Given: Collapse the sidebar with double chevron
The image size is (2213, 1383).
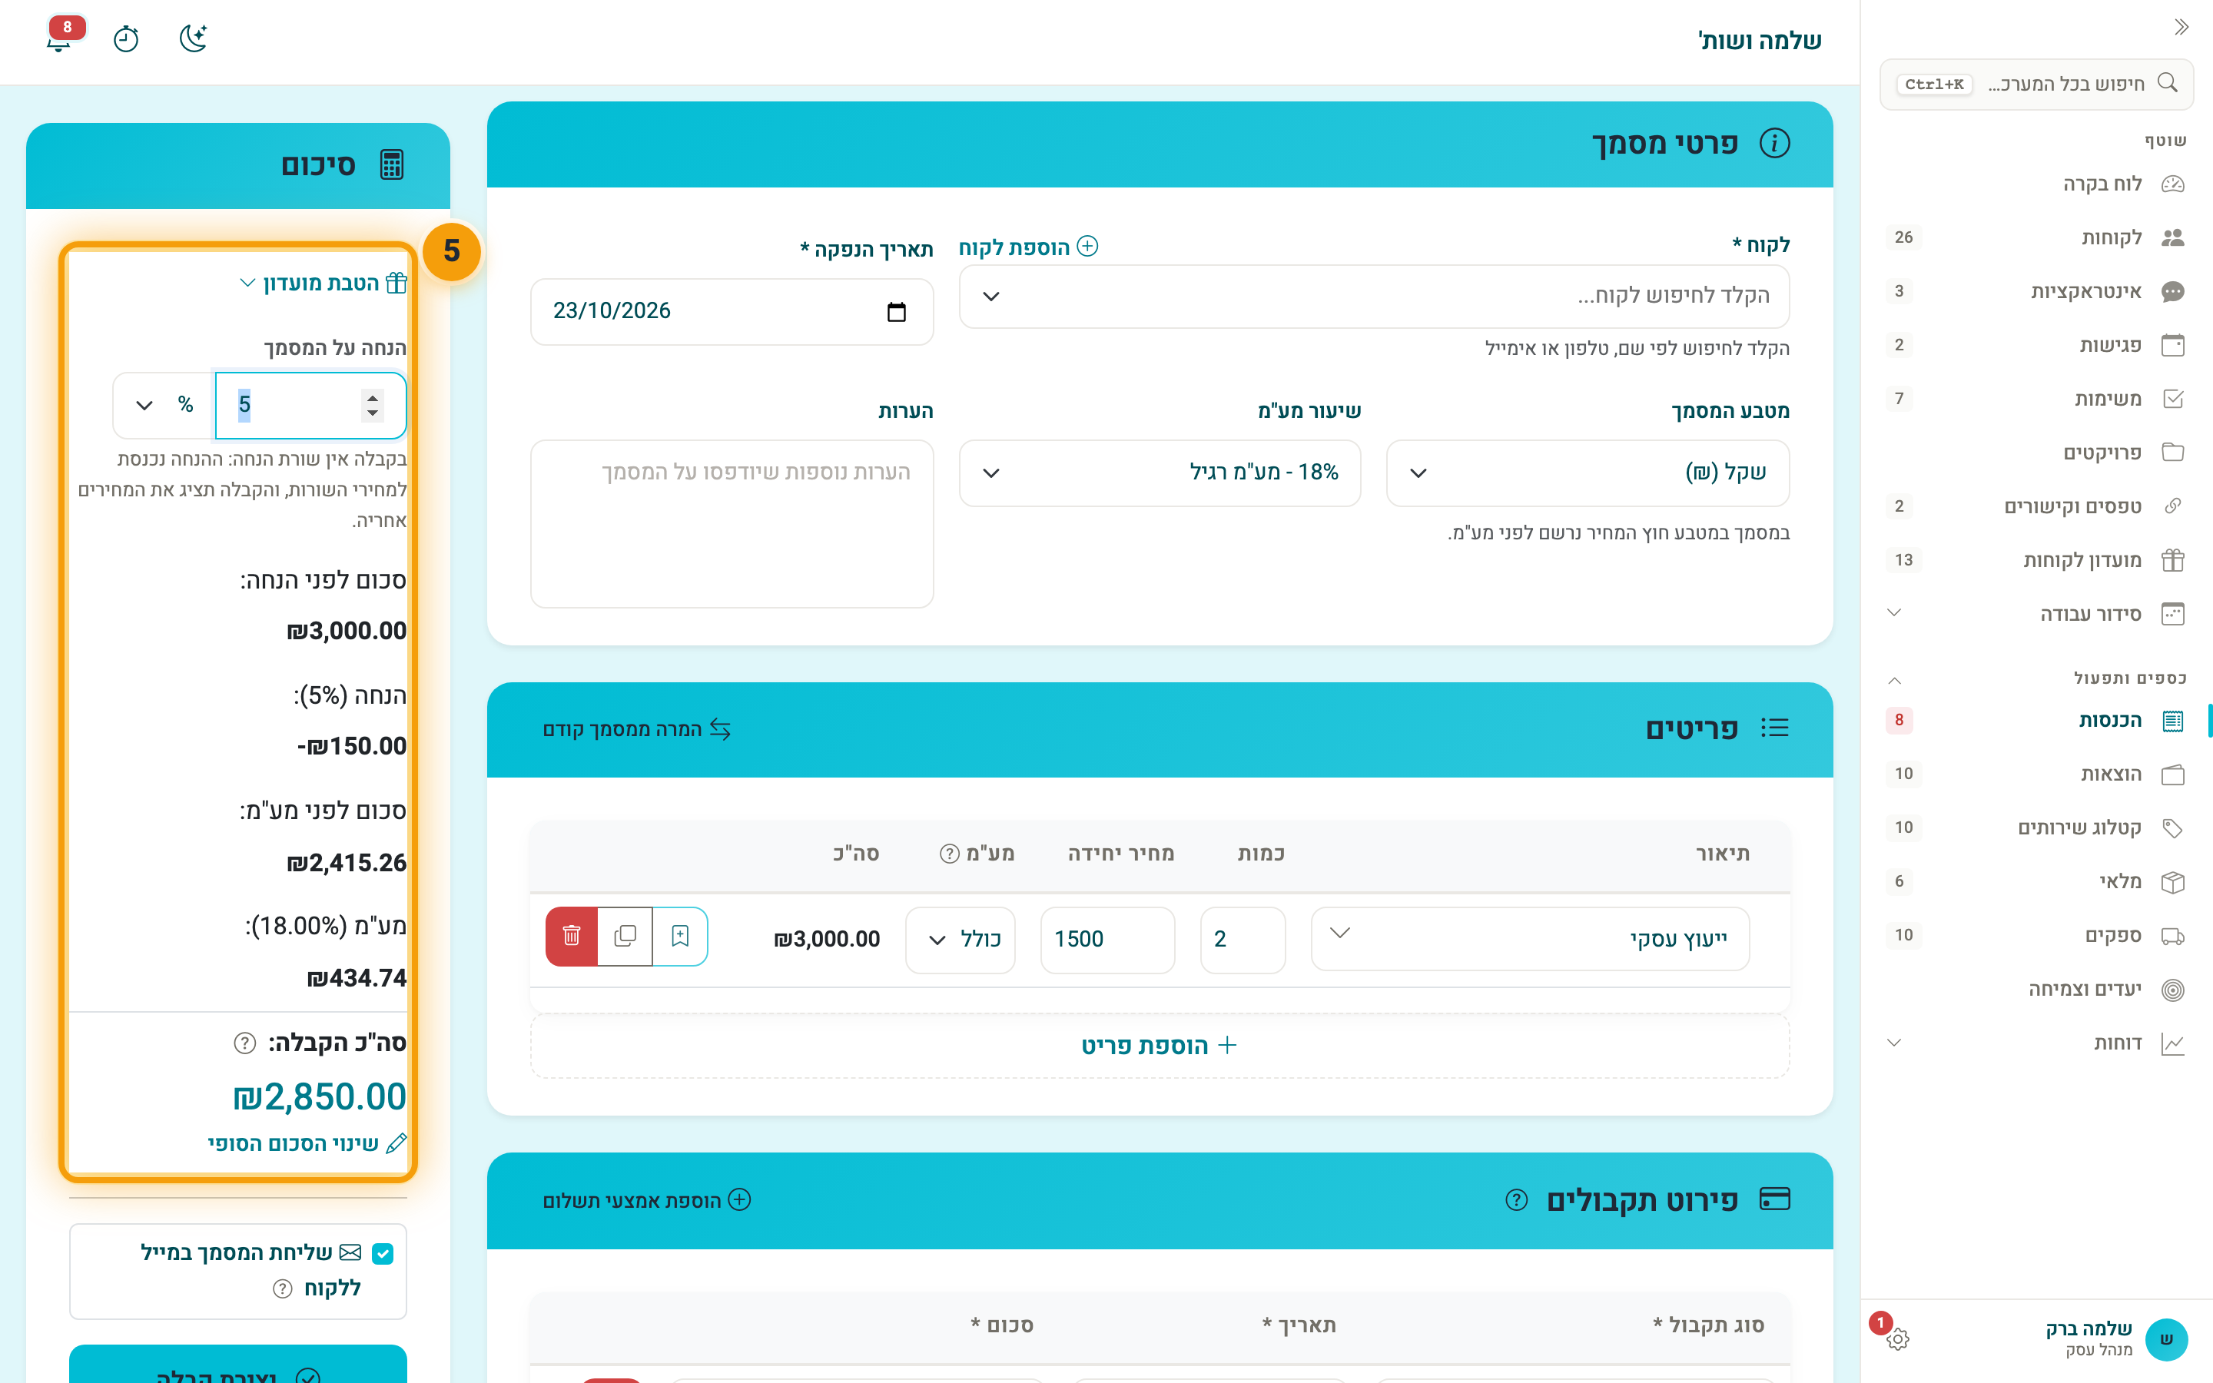Looking at the screenshot, I should (x=2181, y=28).
